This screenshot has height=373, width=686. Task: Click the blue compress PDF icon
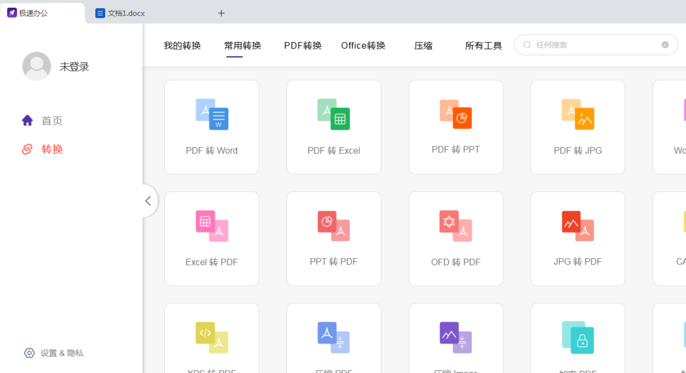[x=334, y=338]
